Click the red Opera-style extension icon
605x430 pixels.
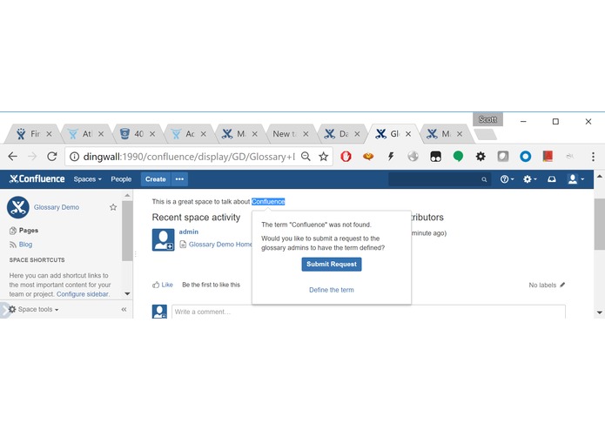pyautogui.click(x=346, y=156)
